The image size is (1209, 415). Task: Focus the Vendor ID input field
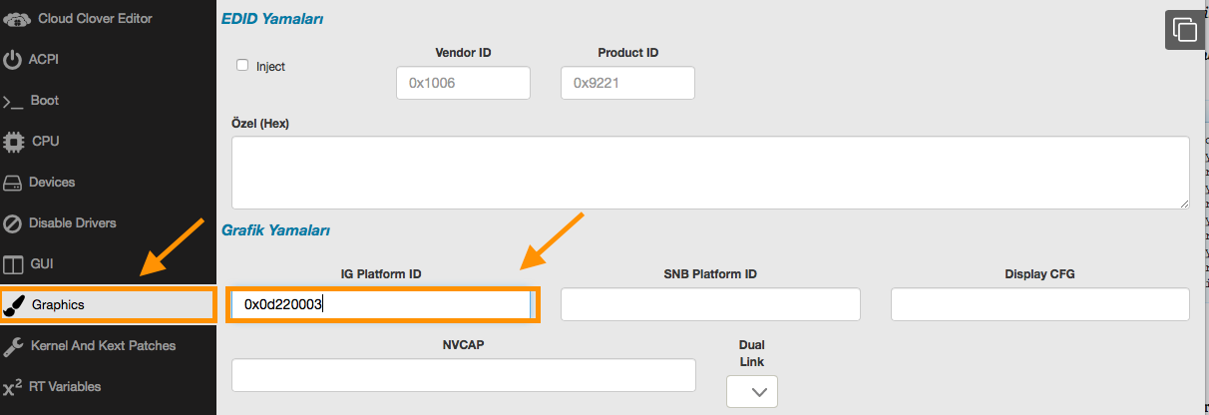(x=463, y=84)
